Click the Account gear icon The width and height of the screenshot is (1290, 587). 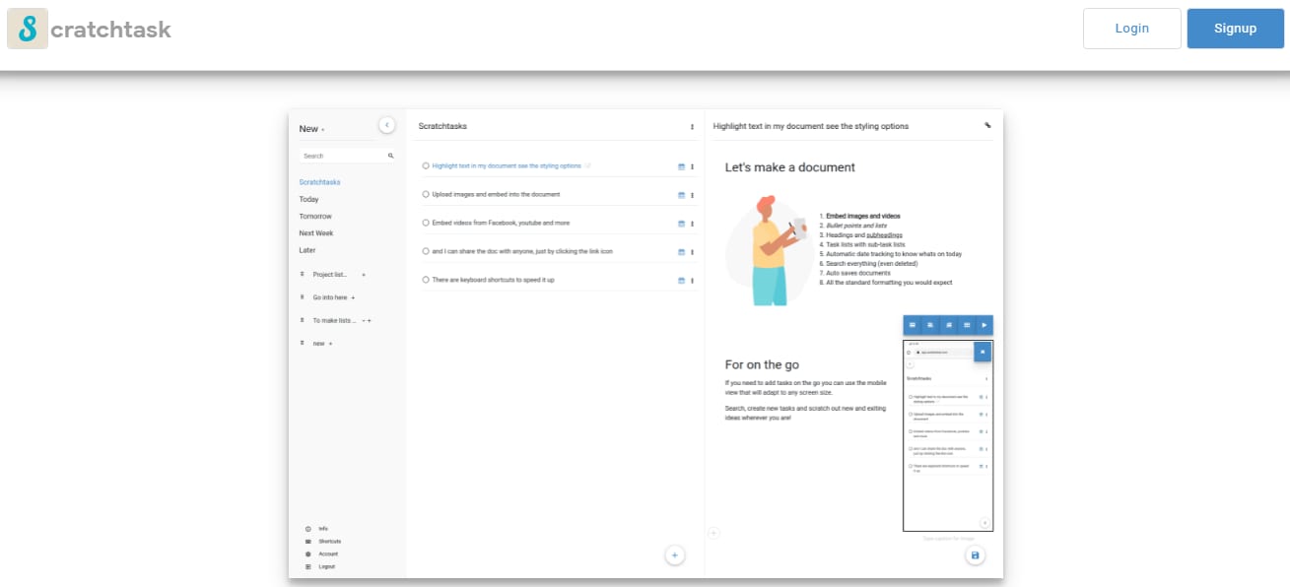click(308, 554)
